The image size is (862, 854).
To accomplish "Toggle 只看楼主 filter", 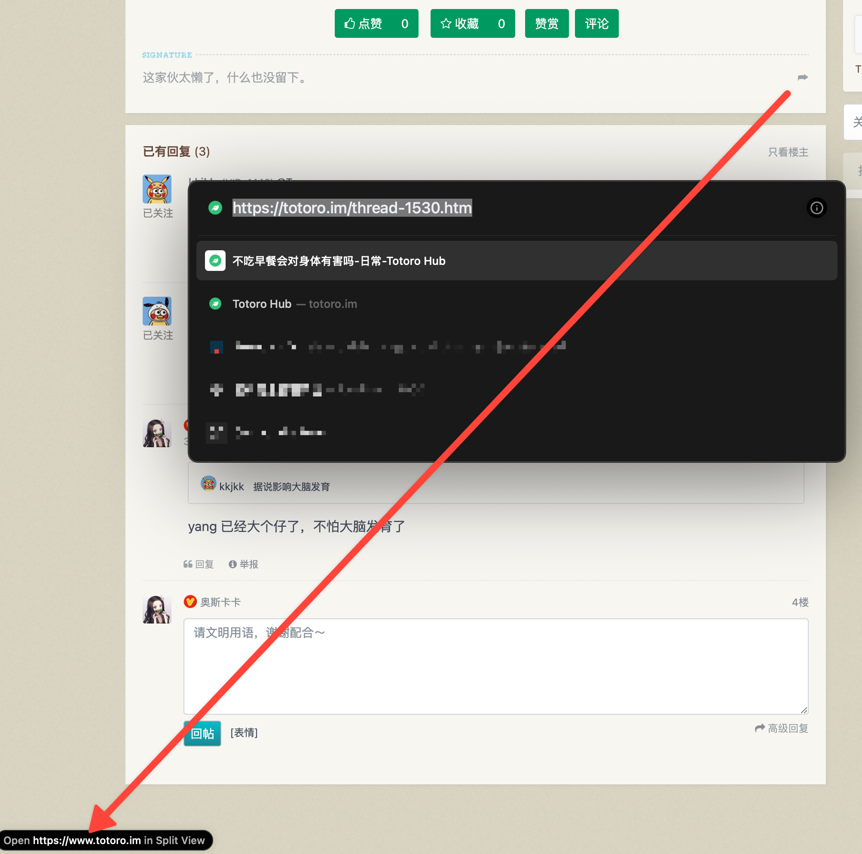I will (788, 152).
